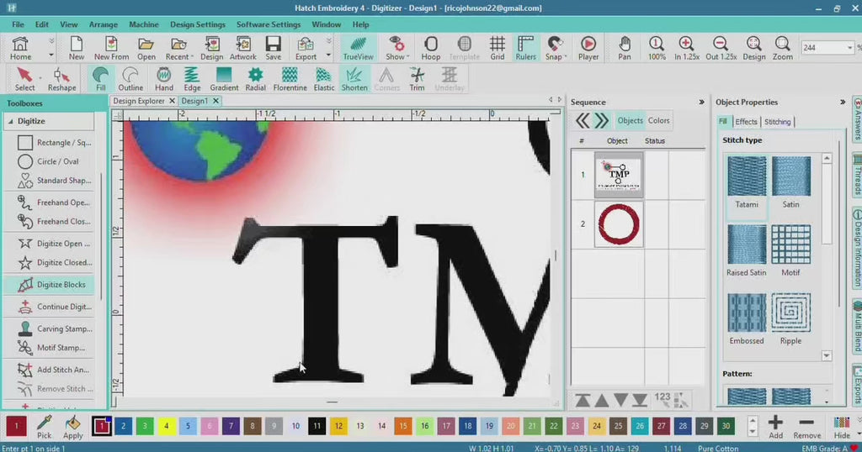Apply Florentine effect
Viewport: 862px width, 452px height.
[x=290, y=80]
